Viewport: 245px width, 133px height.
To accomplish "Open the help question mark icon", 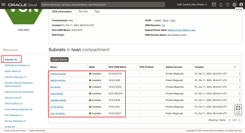I will (228, 5).
